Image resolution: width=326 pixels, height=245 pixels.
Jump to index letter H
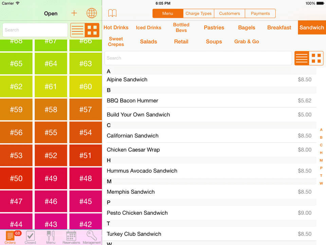(321, 153)
